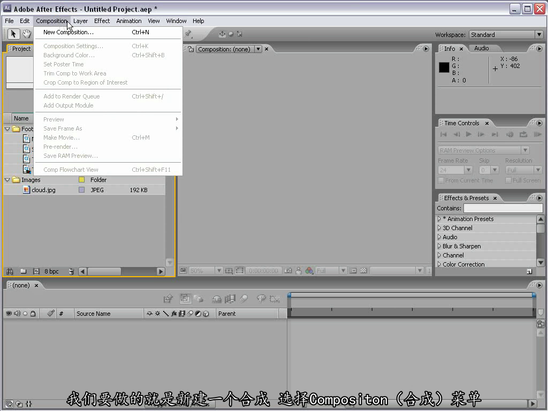Expand the Blur & Sharpen effects category
This screenshot has width=548, height=411.
pyautogui.click(x=439, y=246)
